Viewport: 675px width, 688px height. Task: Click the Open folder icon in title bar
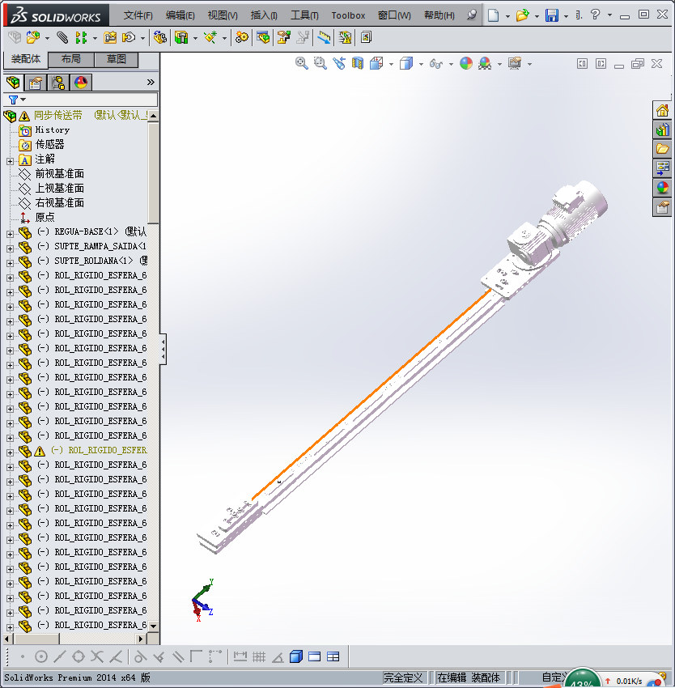pos(522,15)
